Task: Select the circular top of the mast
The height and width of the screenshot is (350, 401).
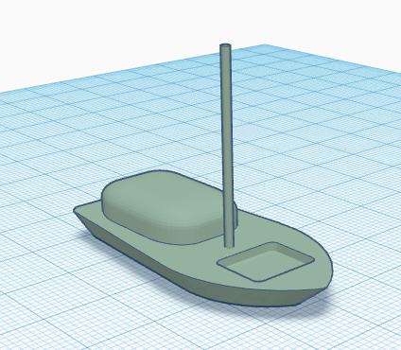Action: click(225, 46)
